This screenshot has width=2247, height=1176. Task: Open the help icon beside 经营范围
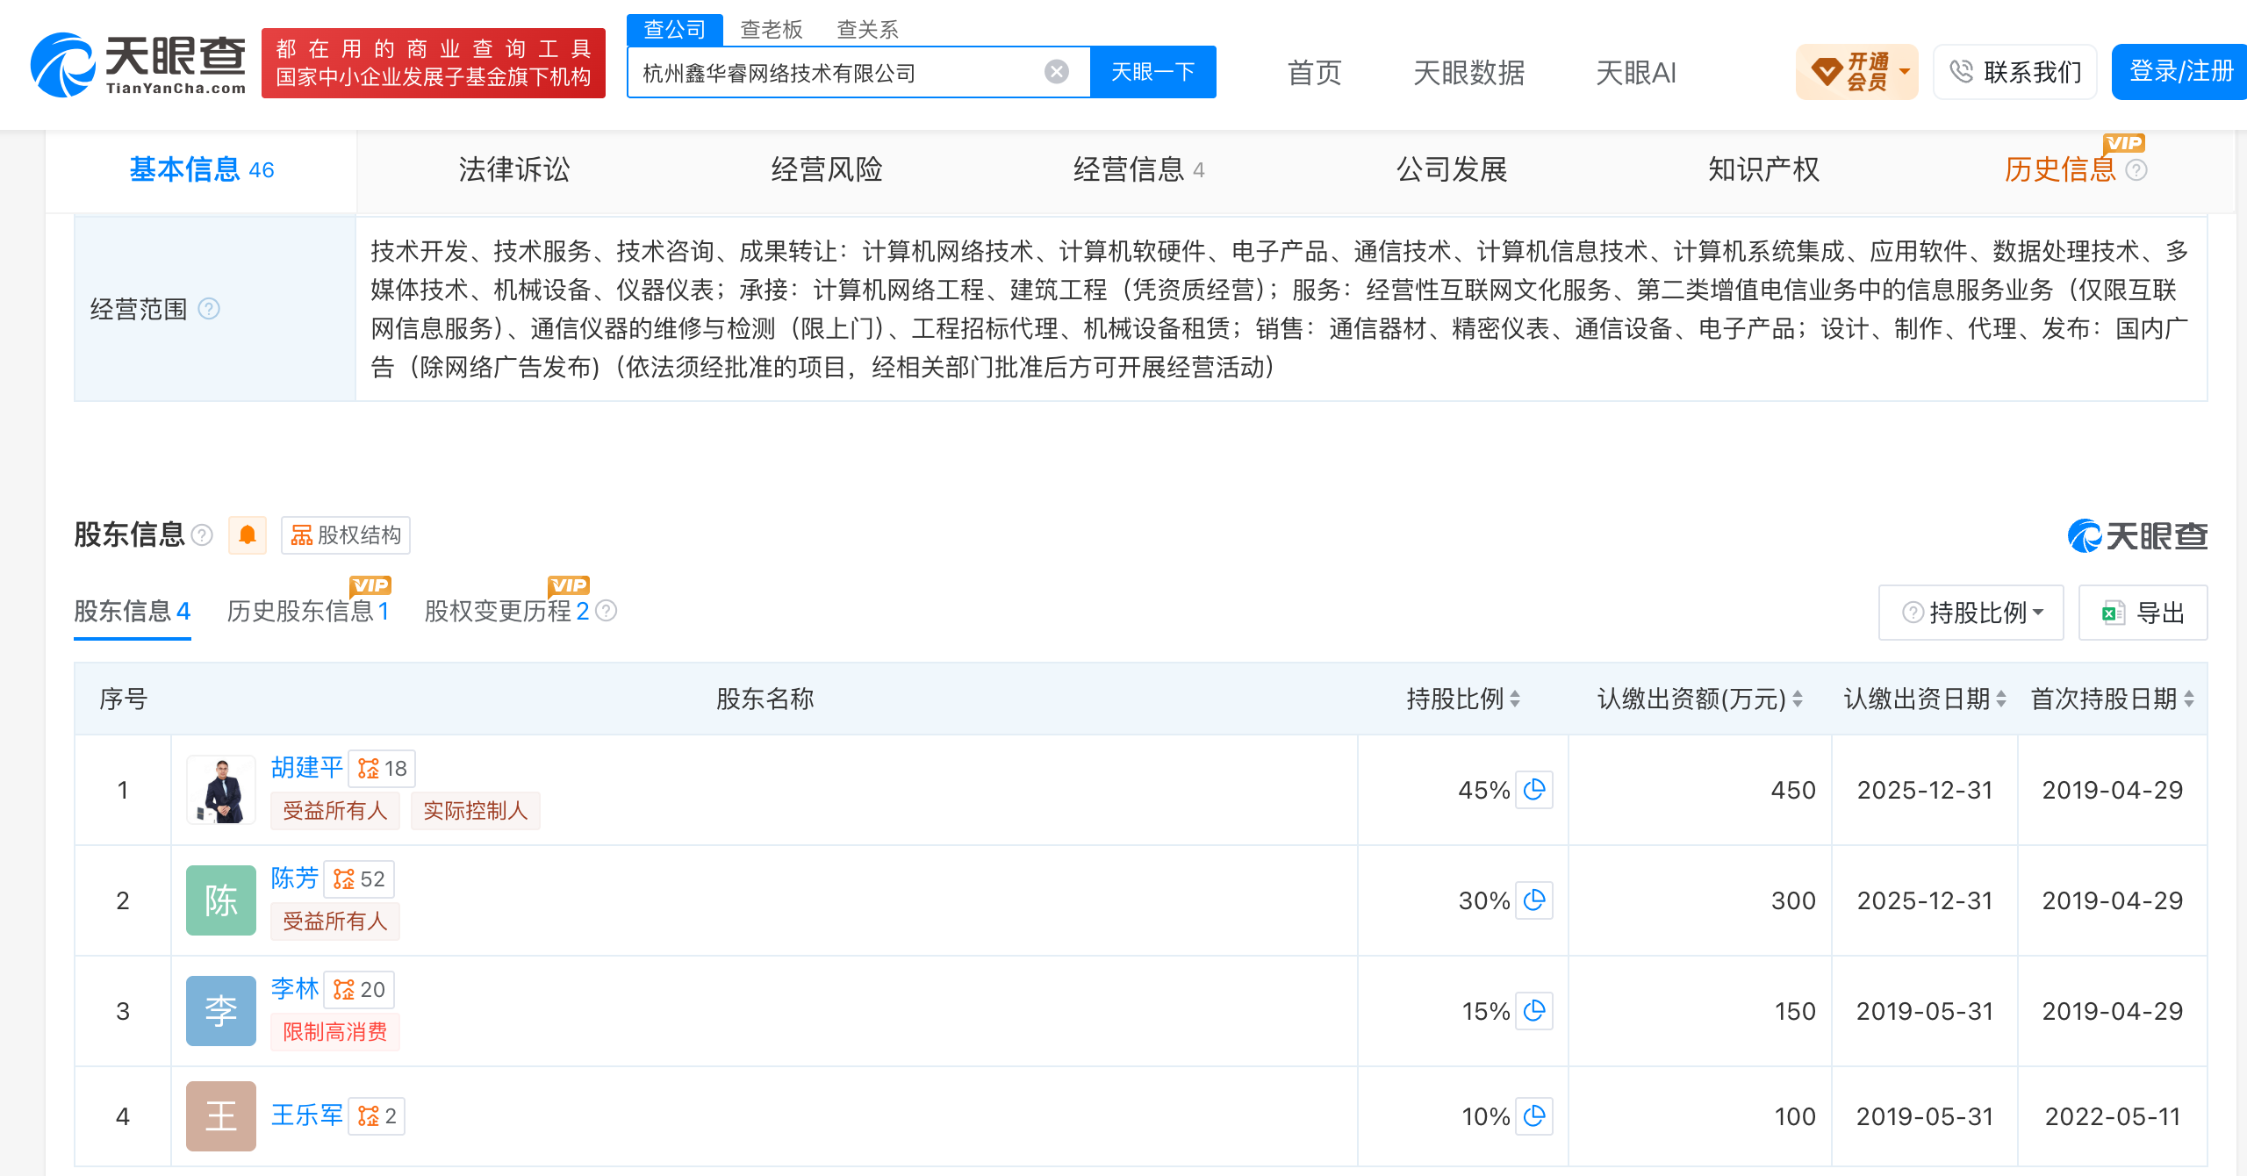[x=209, y=309]
